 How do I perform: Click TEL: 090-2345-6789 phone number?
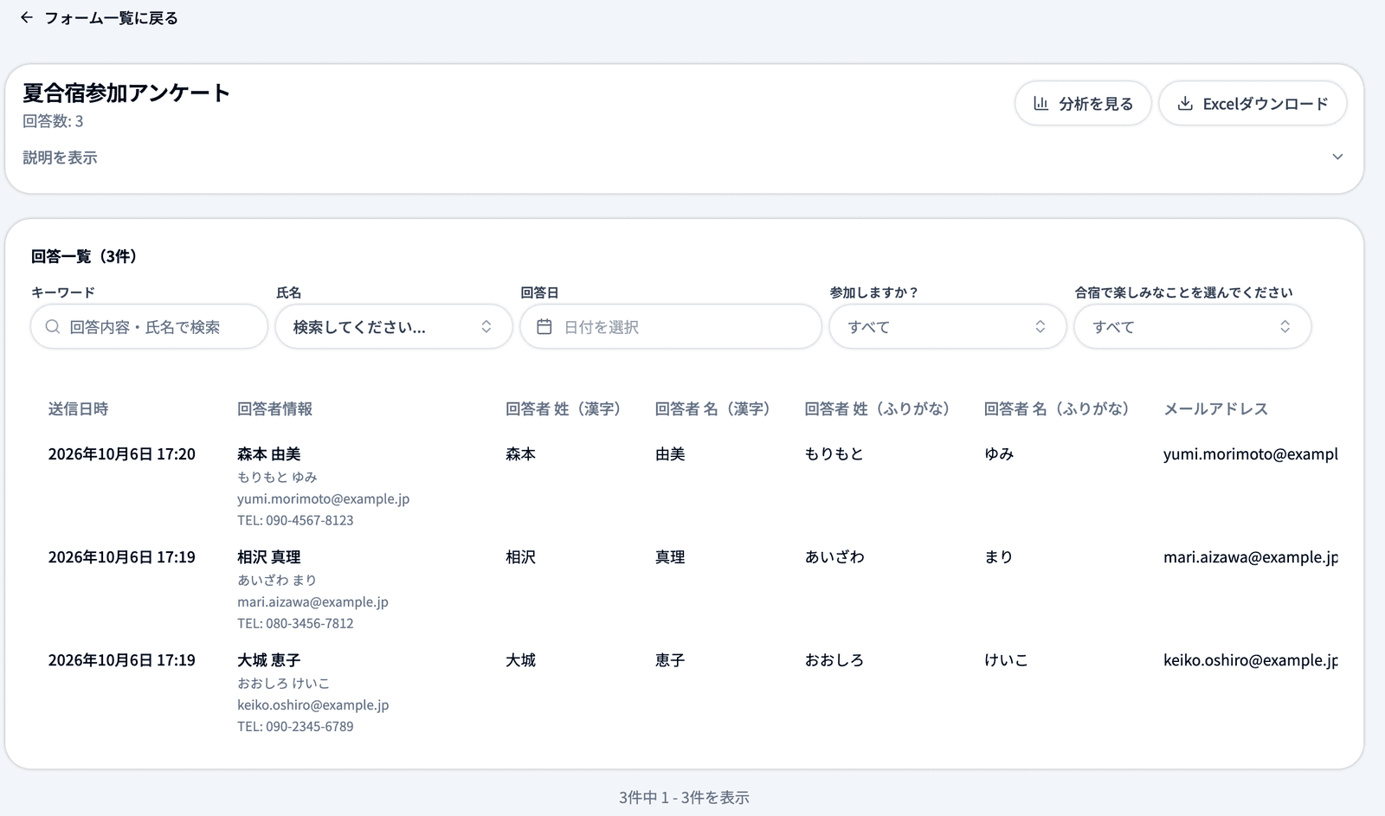pyautogui.click(x=295, y=726)
